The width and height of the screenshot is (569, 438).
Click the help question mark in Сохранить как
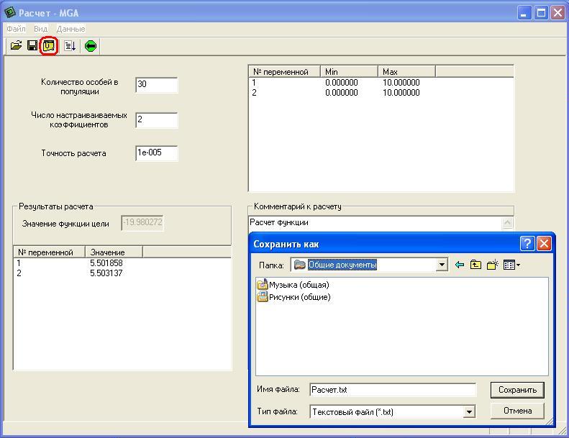(527, 244)
